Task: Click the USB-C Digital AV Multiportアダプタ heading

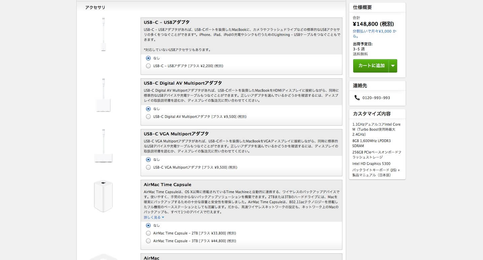Action: coord(183,83)
